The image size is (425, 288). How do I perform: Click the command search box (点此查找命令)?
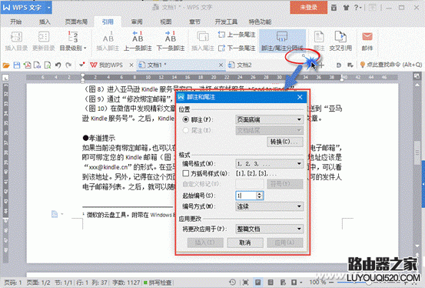(x=391, y=65)
